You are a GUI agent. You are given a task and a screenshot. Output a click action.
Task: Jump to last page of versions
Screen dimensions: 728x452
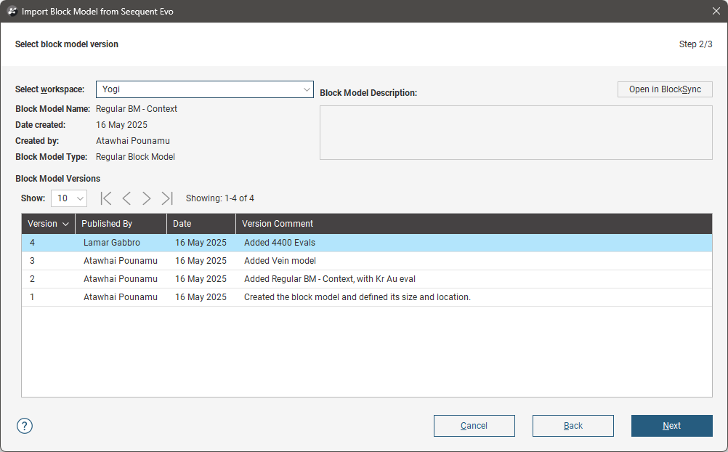167,198
